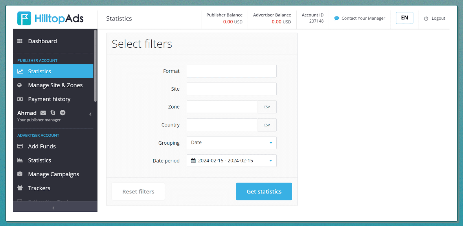Open the Date period dropdown arrow
This screenshot has height=226, width=463.
tap(271, 161)
